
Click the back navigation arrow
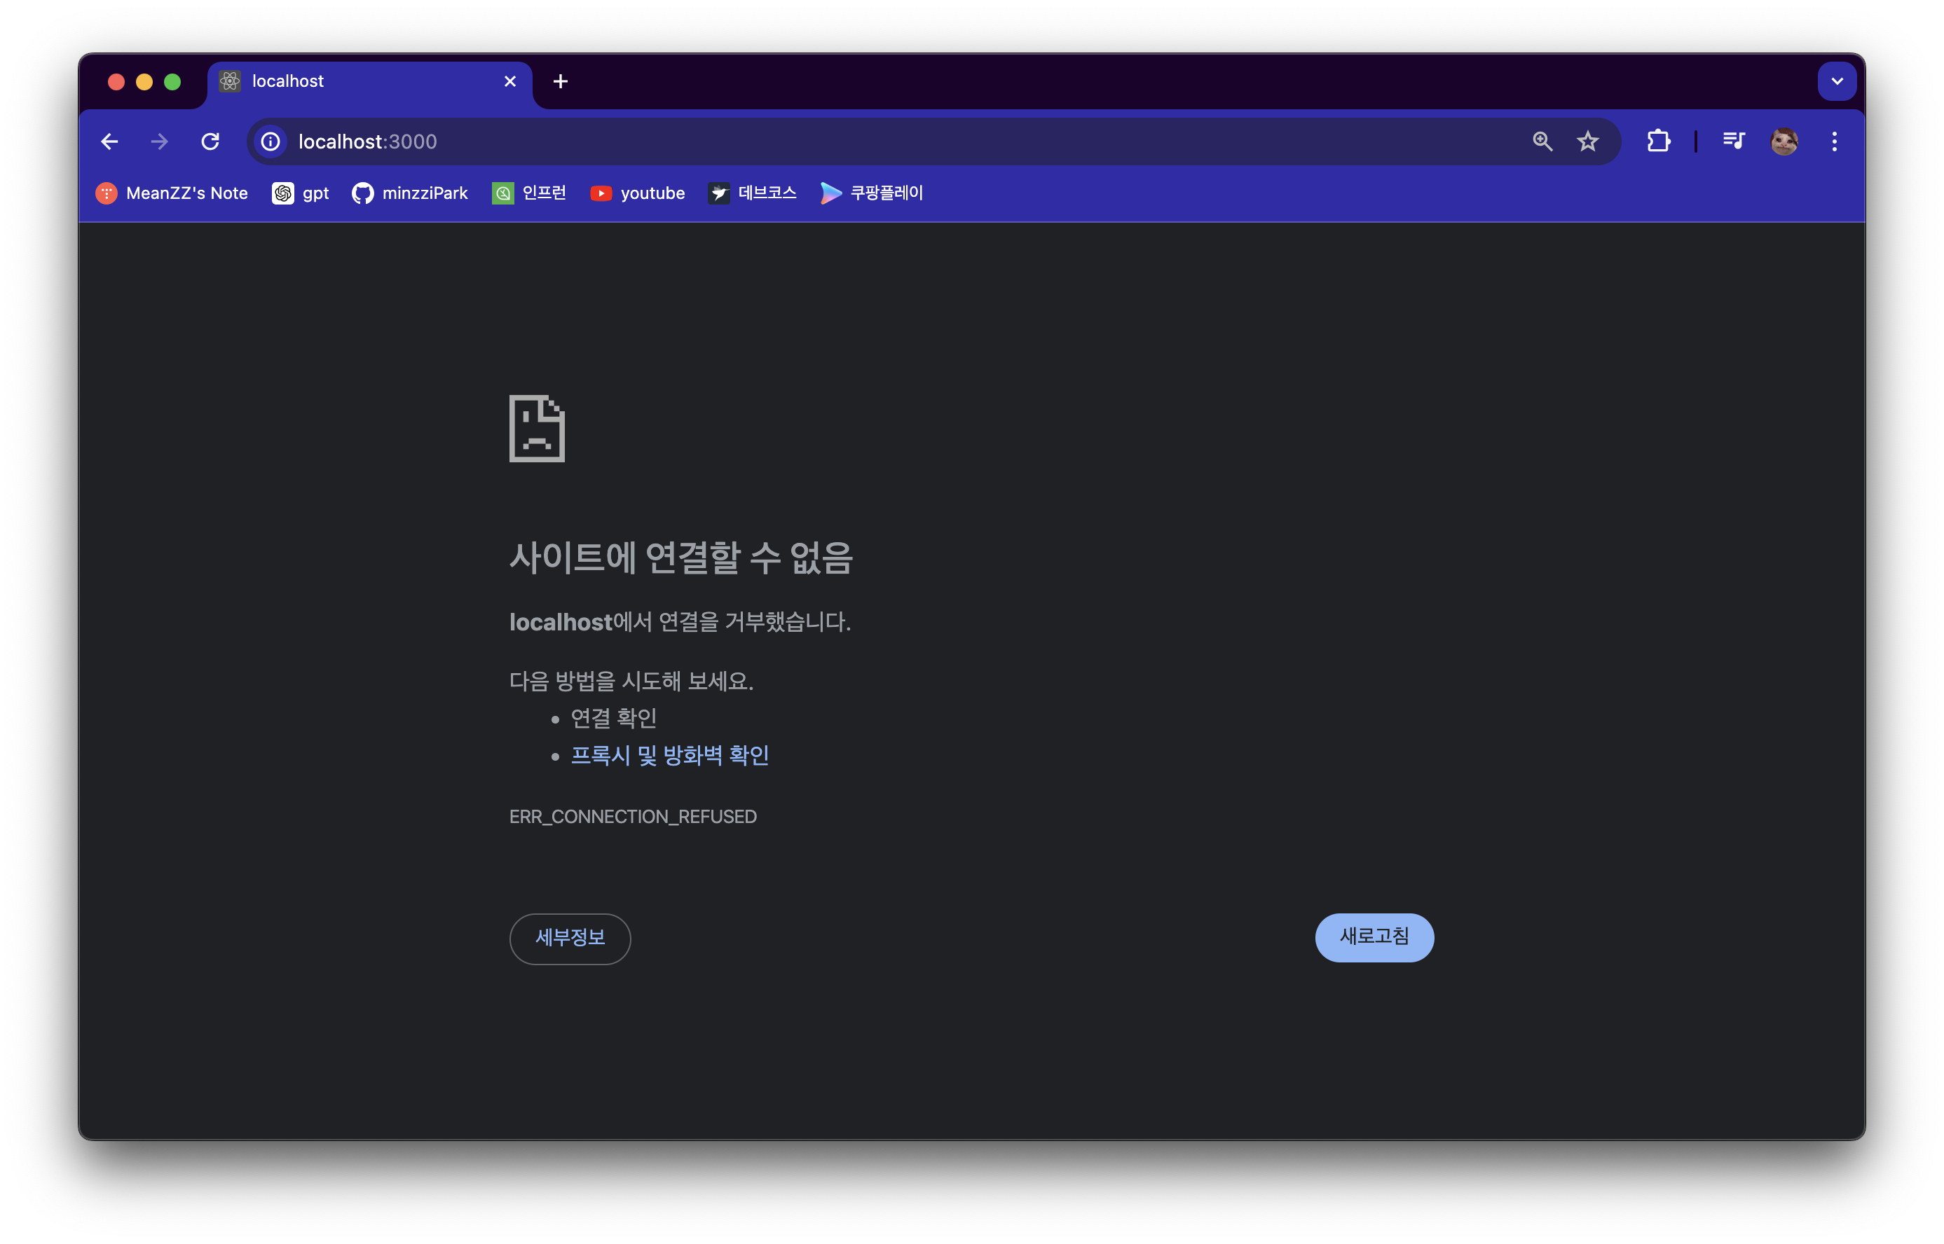click(110, 142)
